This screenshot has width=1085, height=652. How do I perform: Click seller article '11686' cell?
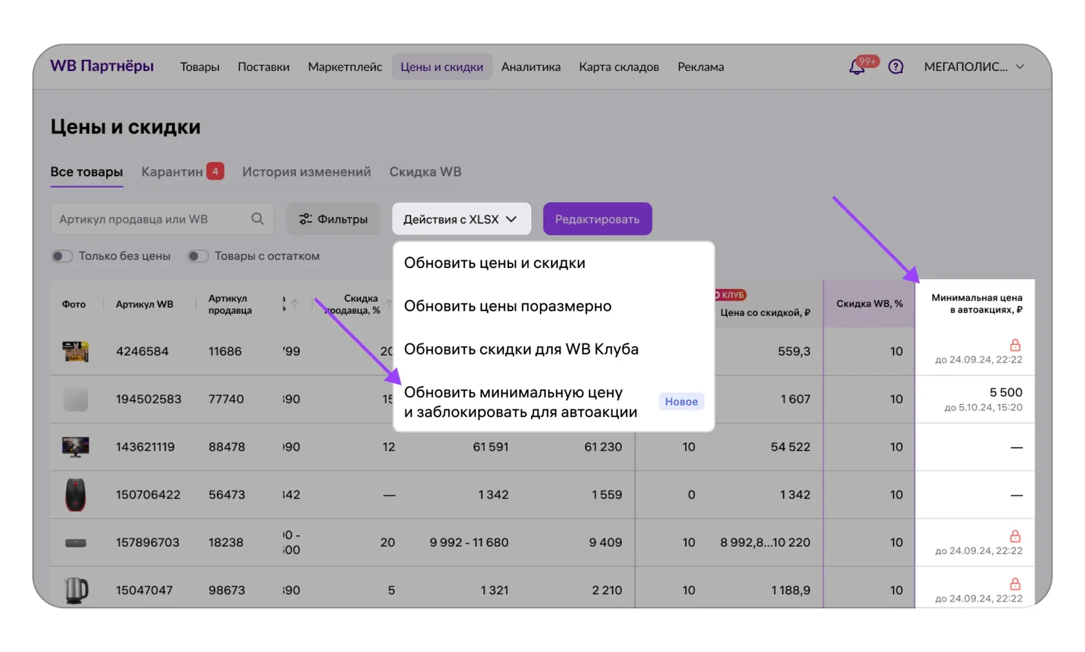225,351
